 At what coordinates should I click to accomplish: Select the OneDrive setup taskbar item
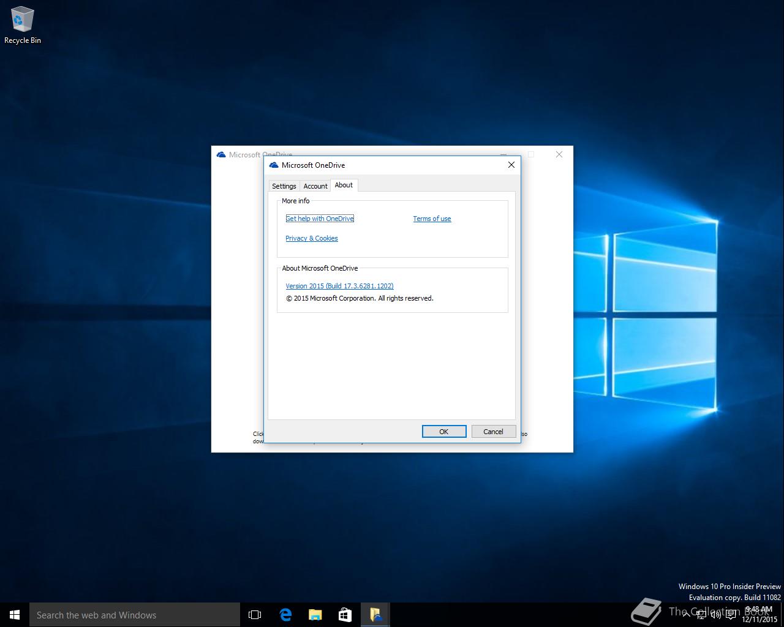[375, 615]
